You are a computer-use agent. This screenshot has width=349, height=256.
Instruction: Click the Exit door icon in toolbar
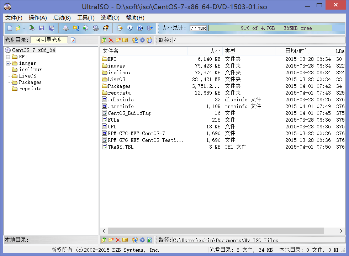[150, 28]
